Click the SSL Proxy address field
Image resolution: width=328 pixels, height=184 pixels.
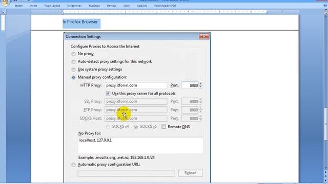point(136,101)
